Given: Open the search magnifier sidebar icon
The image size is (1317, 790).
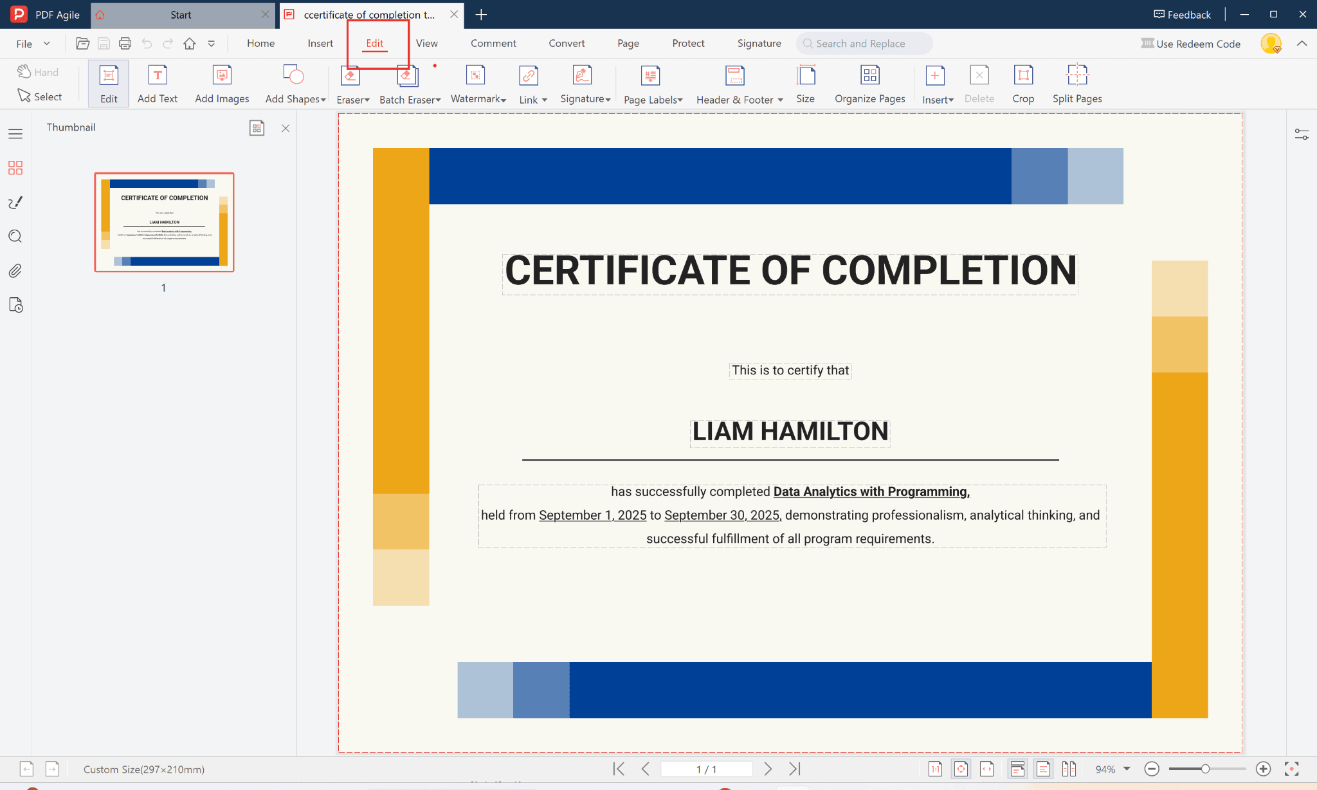Looking at the screenshot, I should click(x=15, y=236).
